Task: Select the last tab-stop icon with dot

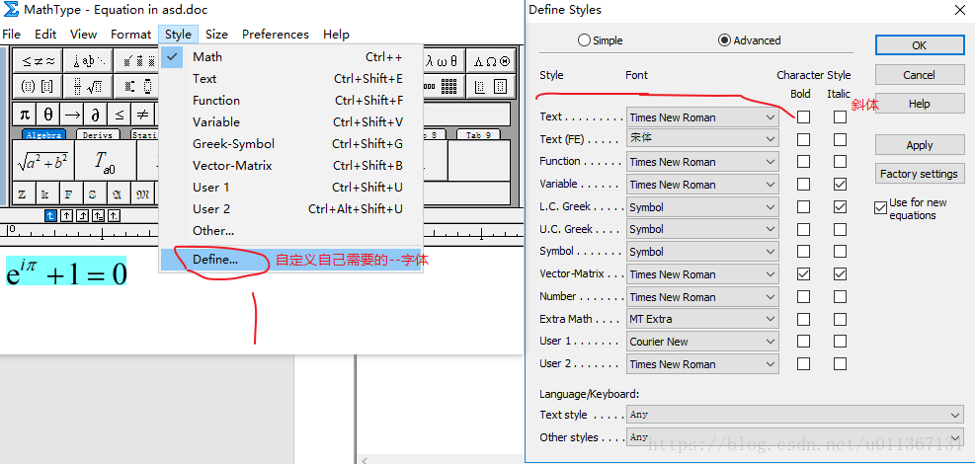Action: tap(115, 216)
